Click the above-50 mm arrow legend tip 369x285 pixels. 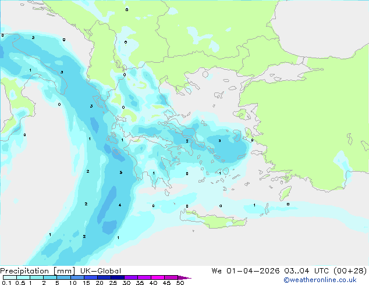click(185, 277)
